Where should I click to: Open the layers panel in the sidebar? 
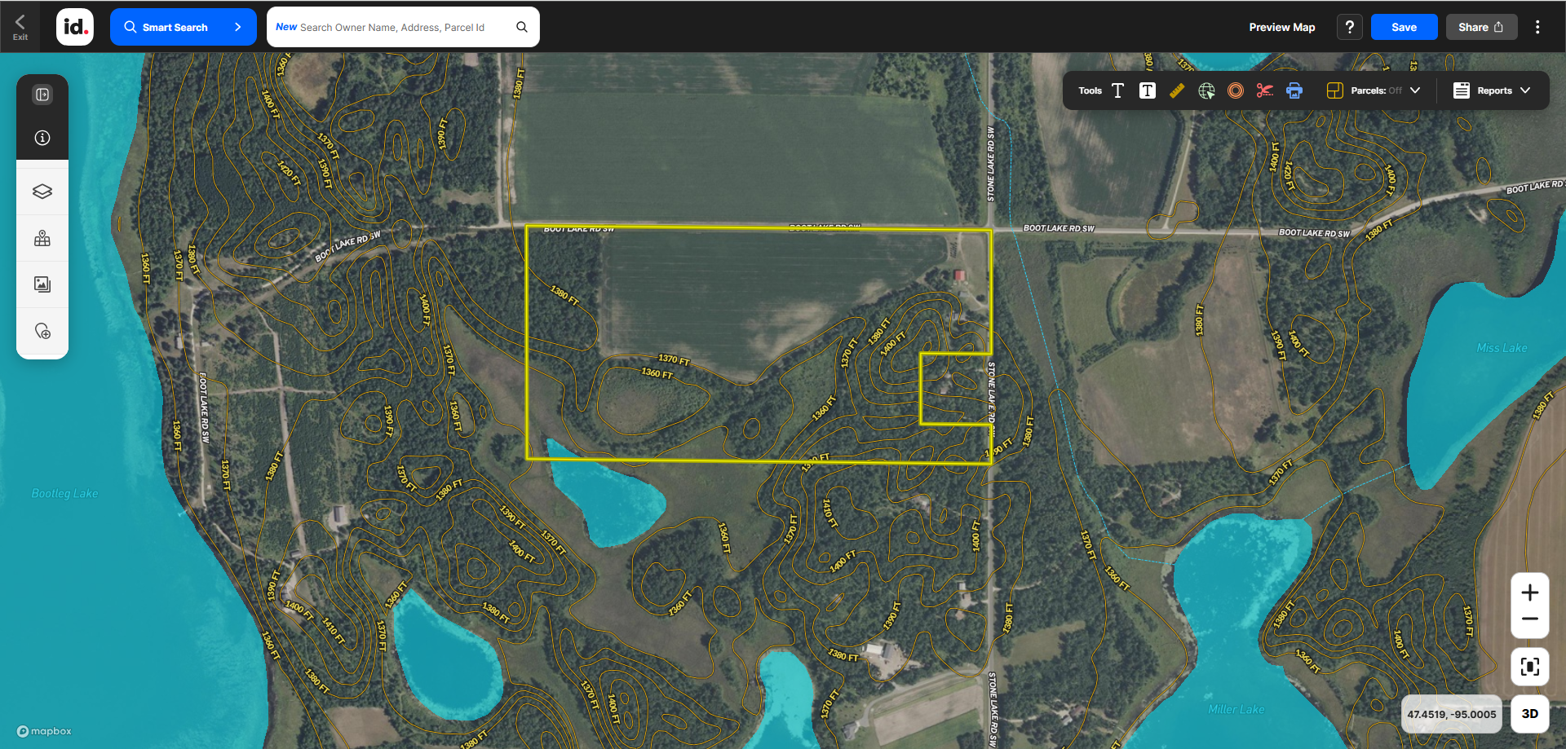(42, 191)
